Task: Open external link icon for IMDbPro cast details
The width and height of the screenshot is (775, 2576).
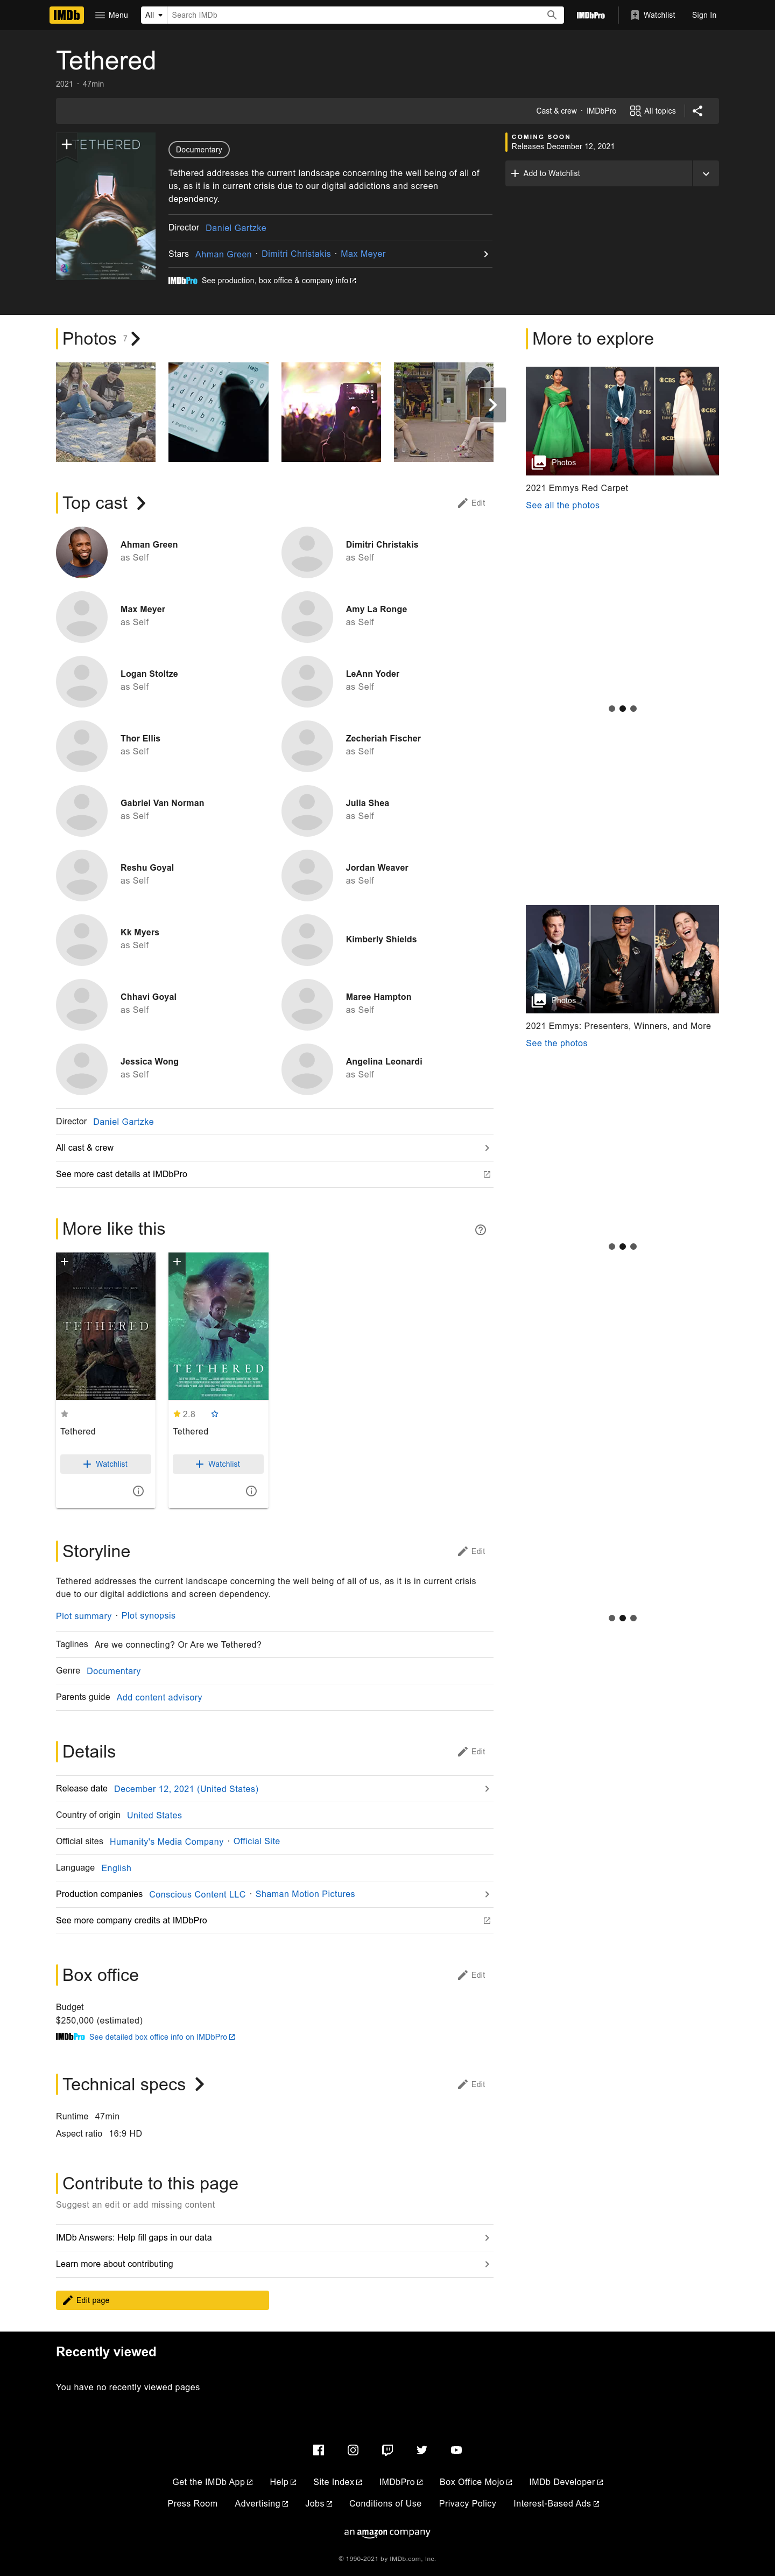Action: pos(487,1174)
